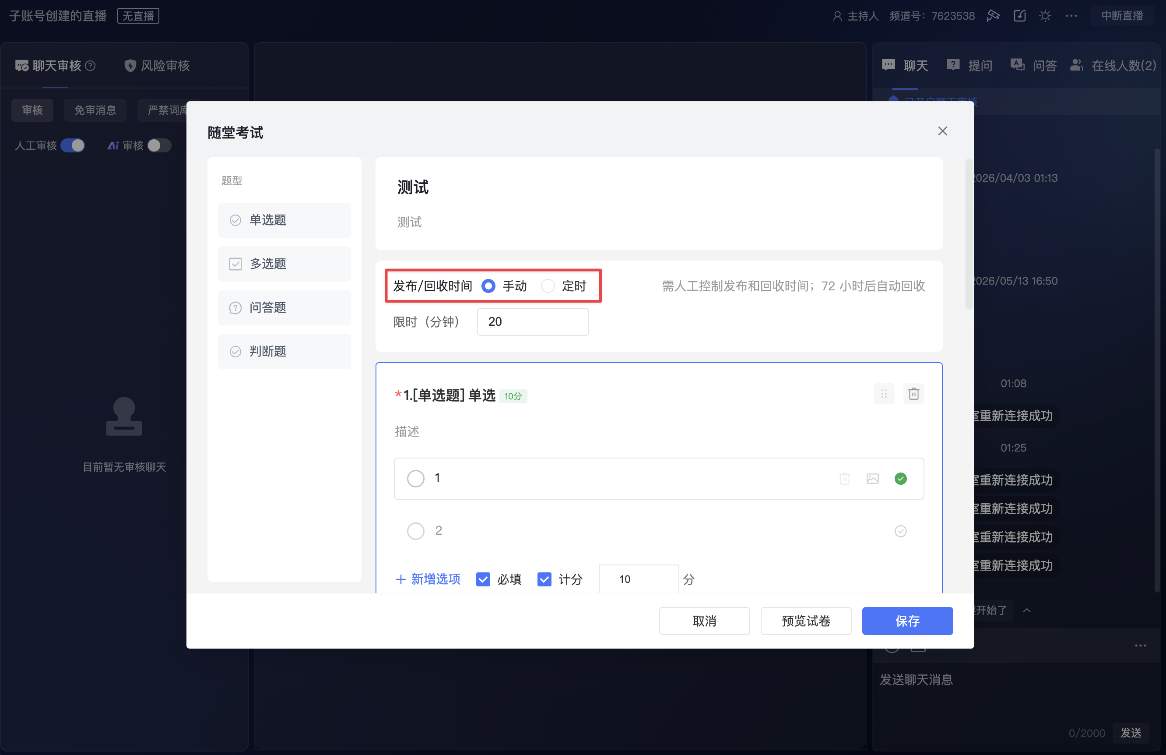Switch to the 风险审核 tab
The width and height of the screenshot is (1166, 755).
click(157, 66)
